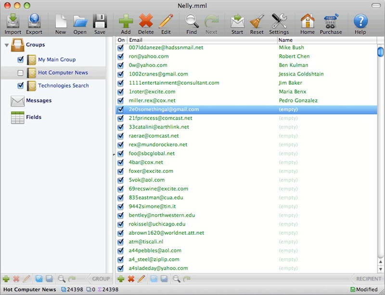385x295 pixels.
Task: Collapse the Groups disclosure triangle
Action: [x=7, y=45]
